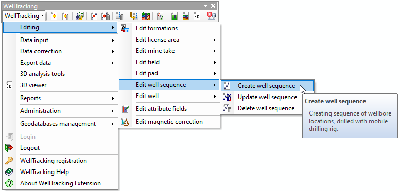This screenshot has height=191, width=400.
Task: Click the green book Help icon
Action: (x=9, y=172)
